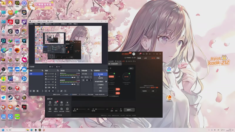Open Desktop Audio channel three-dot options
235x132 pixels.
(78, 84)
